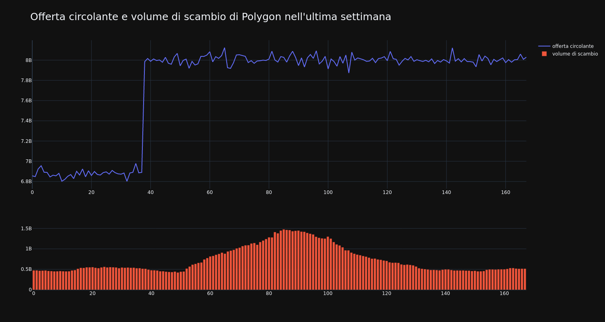Viewport: 605px width, 322px height.
Task: Click the red volume di scambio legend swatch
Action: [x=544, y=54]
